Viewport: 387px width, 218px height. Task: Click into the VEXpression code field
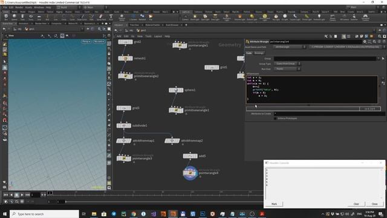tap(312, 90)
